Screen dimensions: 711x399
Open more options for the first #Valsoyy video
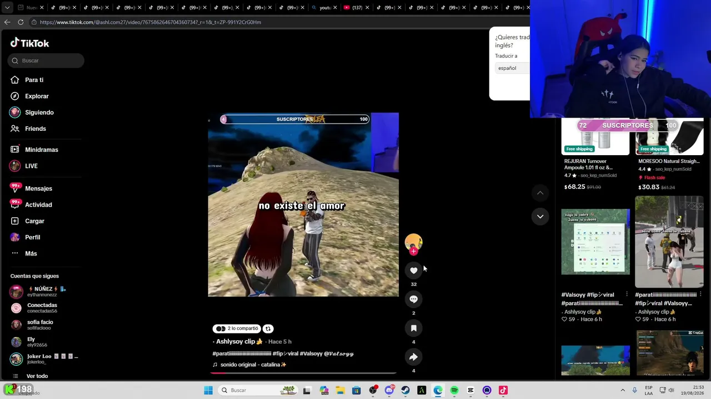coord(627,294)
